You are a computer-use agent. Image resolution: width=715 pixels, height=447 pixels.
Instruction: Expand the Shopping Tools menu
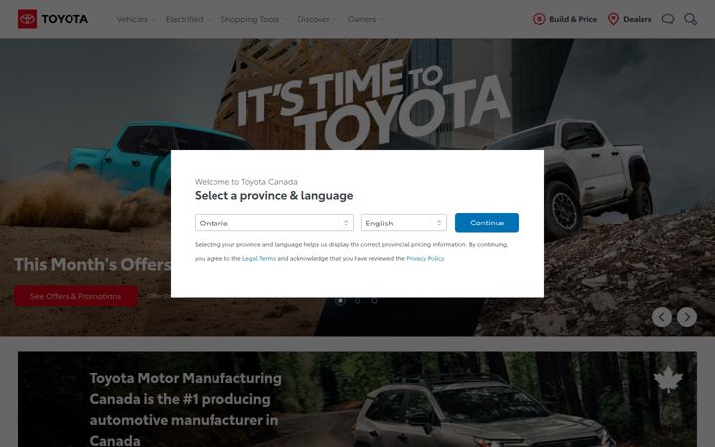(x=253, y=19)
